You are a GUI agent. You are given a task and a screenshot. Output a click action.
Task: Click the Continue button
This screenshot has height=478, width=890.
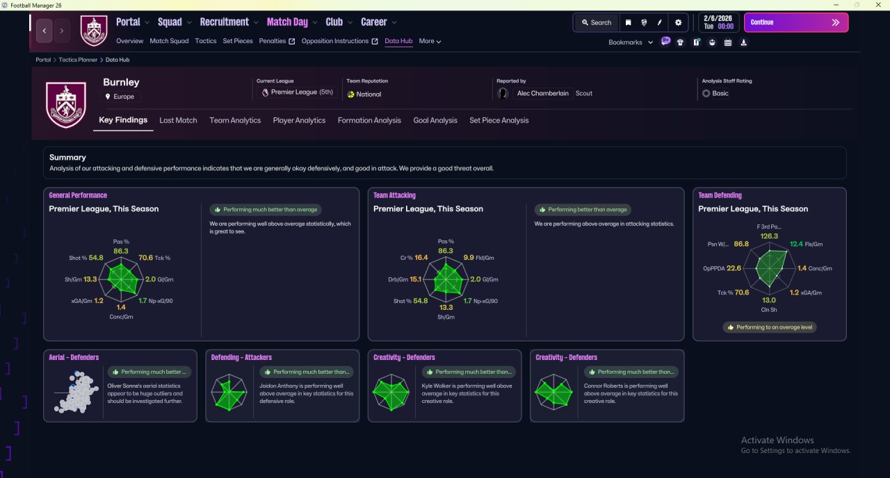796,22
